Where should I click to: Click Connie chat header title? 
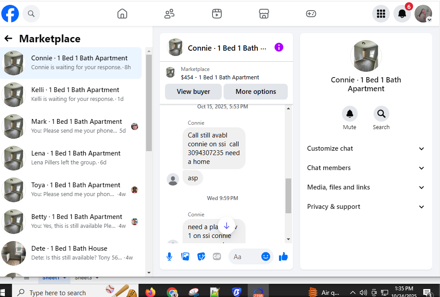pyautogui.click(x=227, y=48)
